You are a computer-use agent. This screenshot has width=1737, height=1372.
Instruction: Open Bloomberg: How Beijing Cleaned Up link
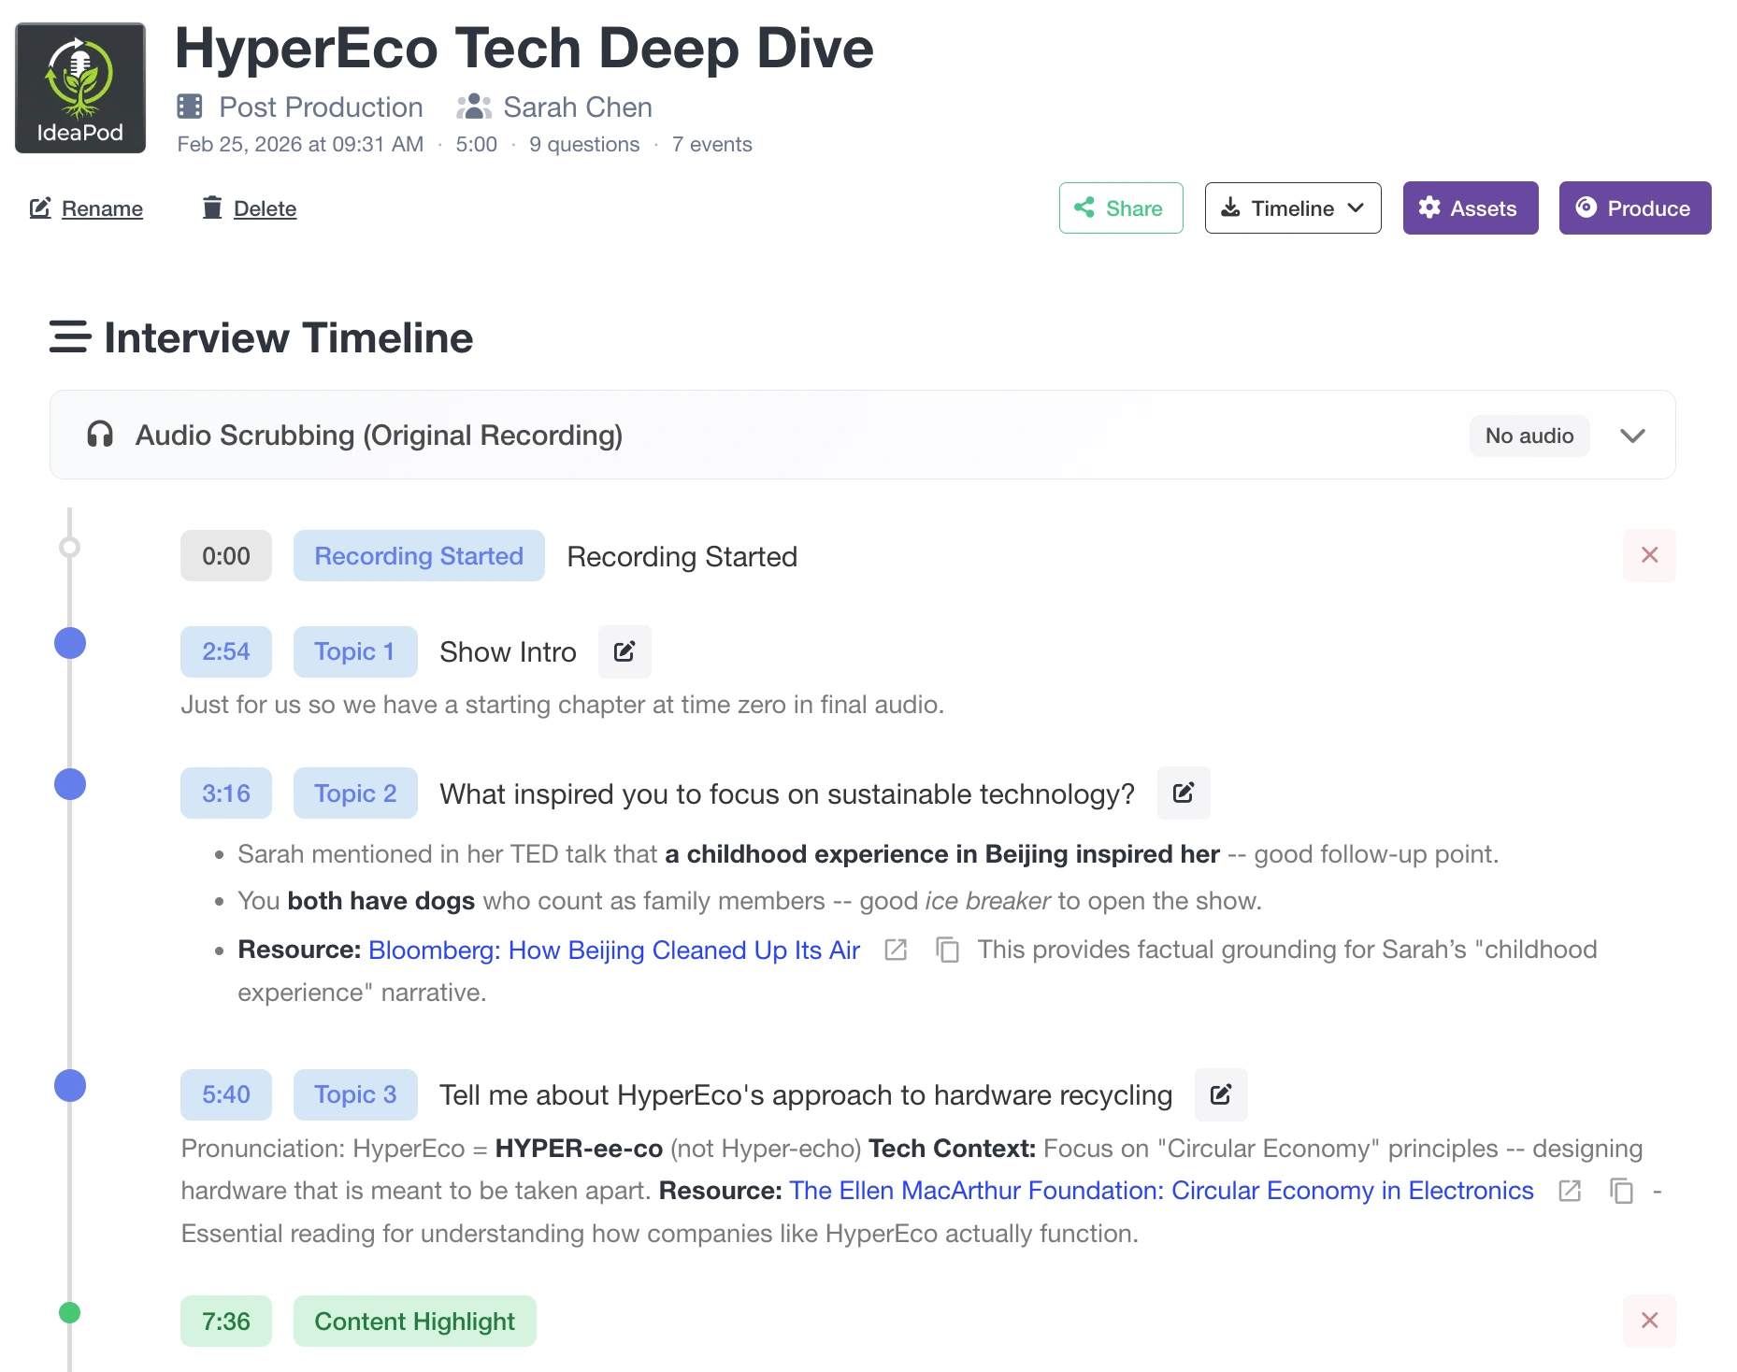(x=613, y=950)
